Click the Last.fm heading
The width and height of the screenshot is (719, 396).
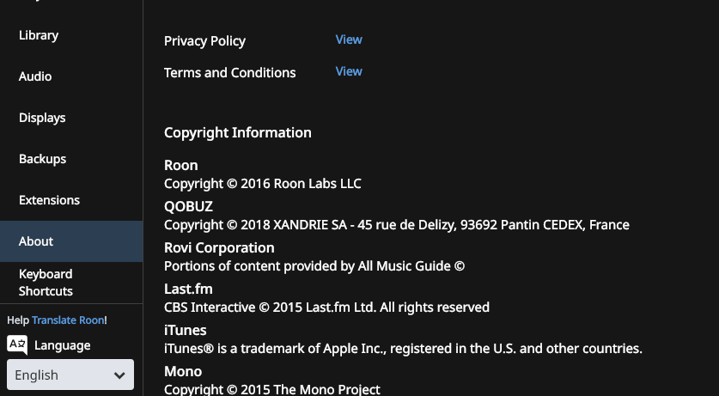[188, 289]
